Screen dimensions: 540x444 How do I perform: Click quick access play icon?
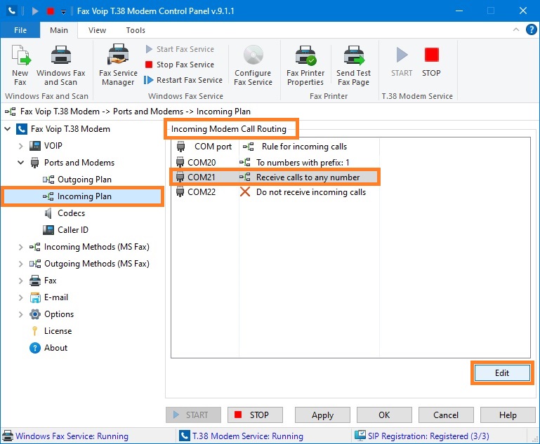point(35,11)
